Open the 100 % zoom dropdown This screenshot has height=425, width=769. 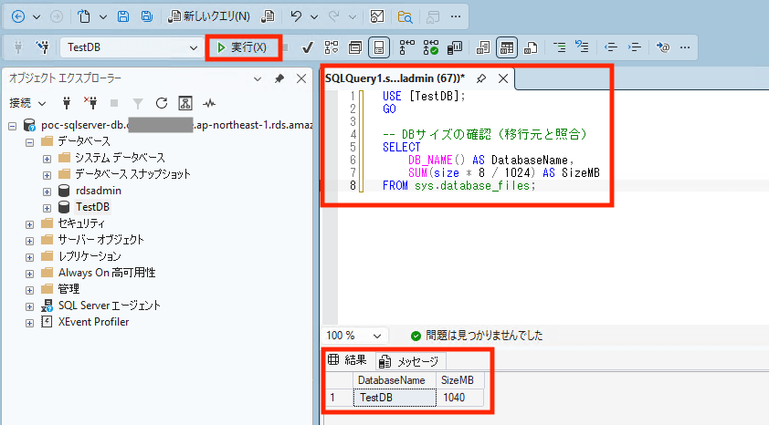pyautogui.click(x=376, y=336)
